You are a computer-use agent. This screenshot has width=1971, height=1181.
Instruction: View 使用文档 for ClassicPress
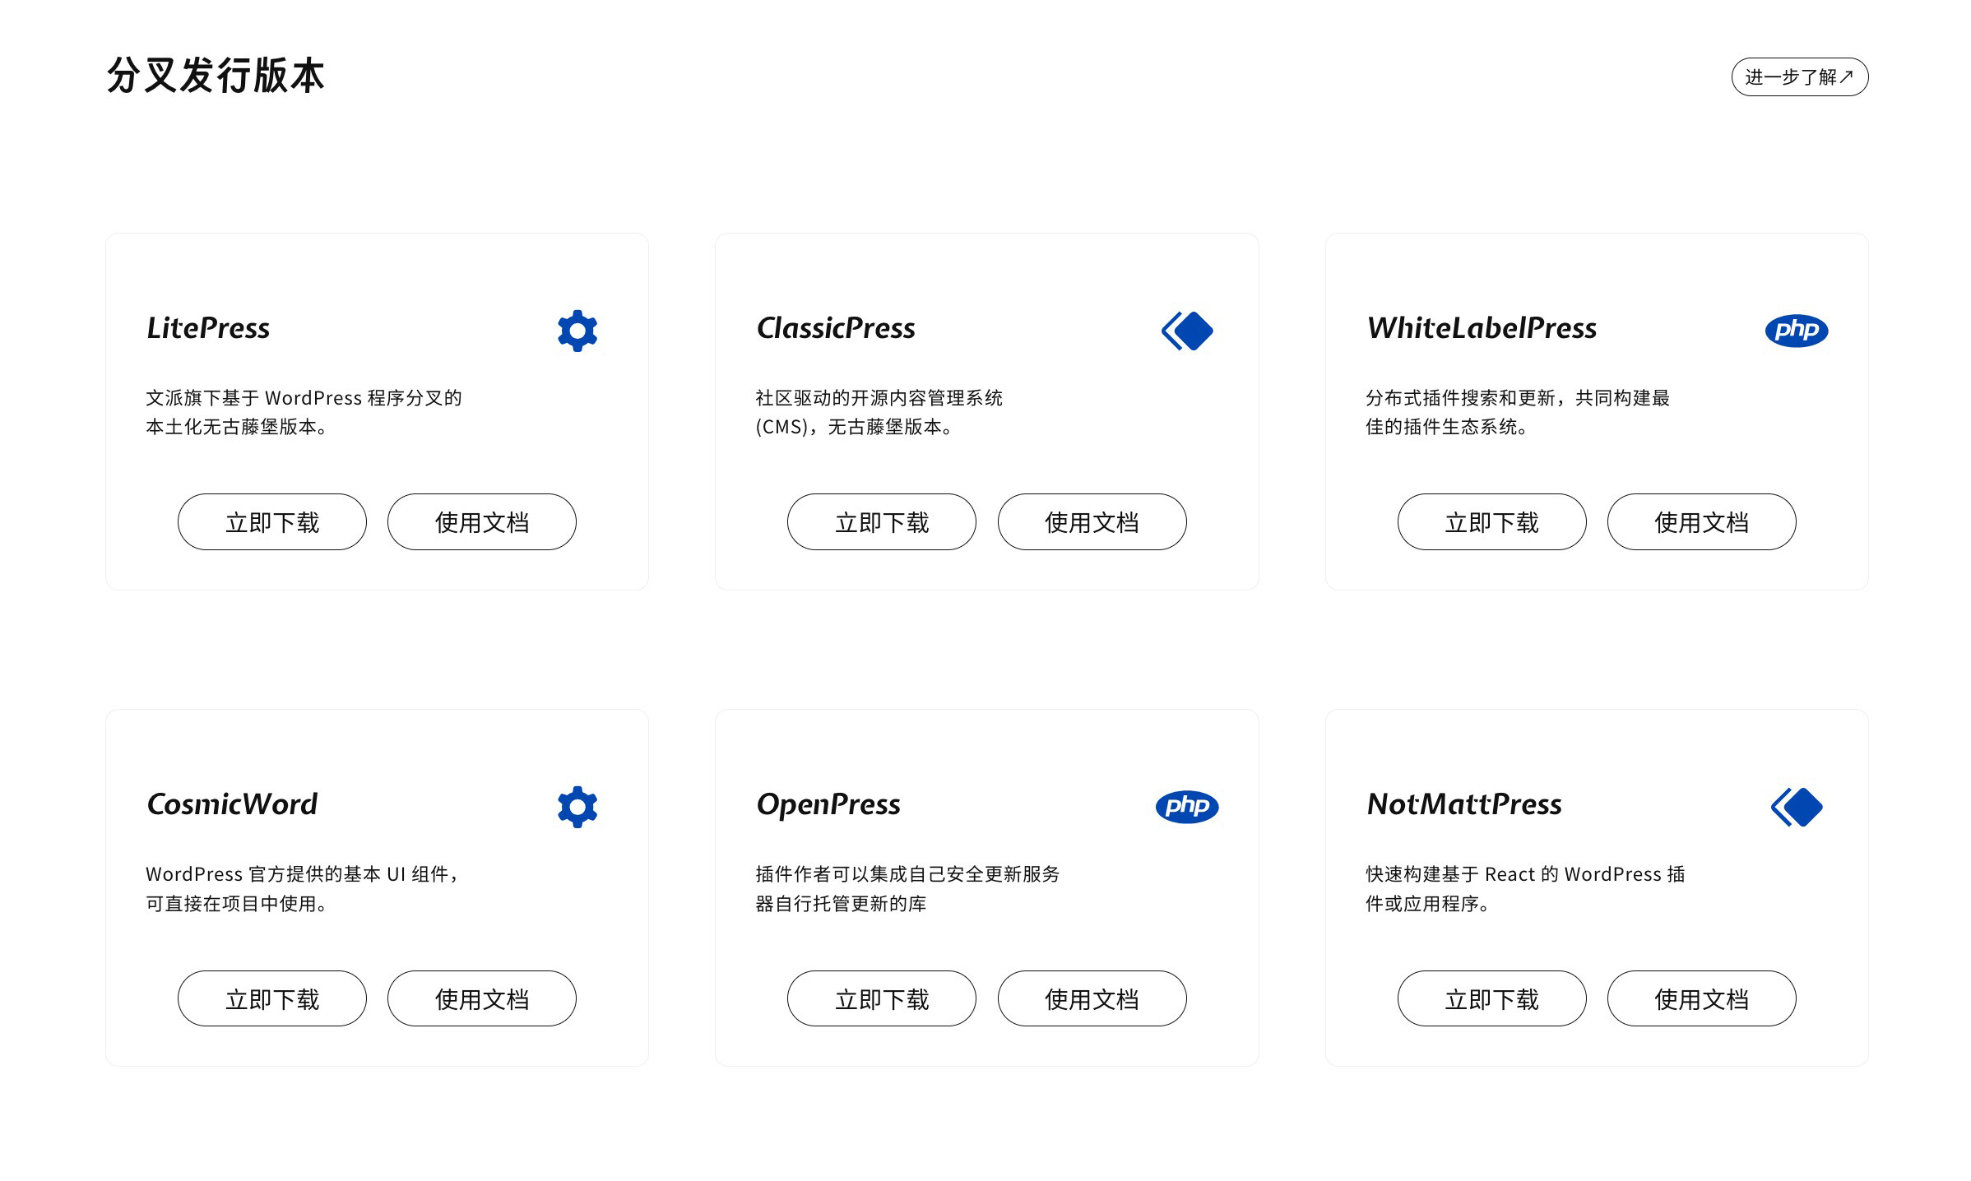pyautogui.click(x=1092, y=522)
